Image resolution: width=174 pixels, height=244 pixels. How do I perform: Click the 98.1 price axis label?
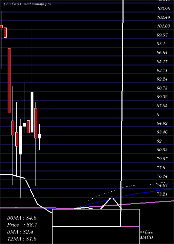point(161,44)
